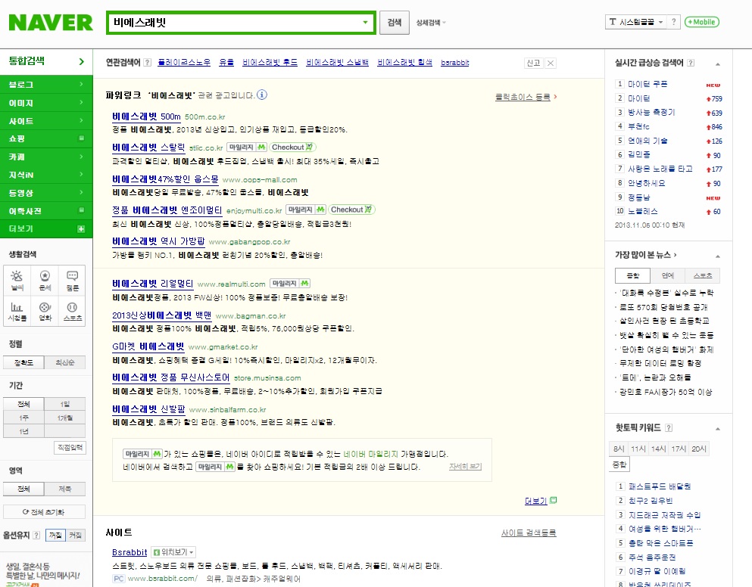752x587 pixels.
Task: Switch news panel to 스포츠 tab
Action: [703, 275]
